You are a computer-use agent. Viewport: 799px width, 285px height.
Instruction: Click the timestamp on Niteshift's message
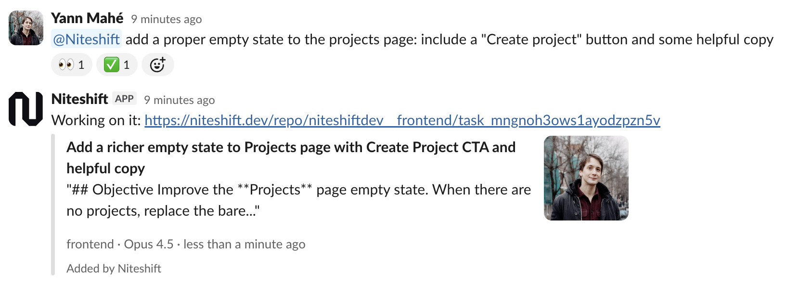point(179,100)
